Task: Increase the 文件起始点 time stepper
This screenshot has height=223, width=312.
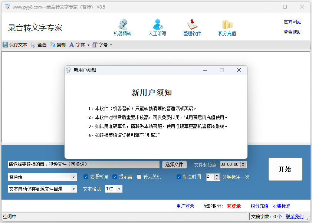Action: click(243, 163)
